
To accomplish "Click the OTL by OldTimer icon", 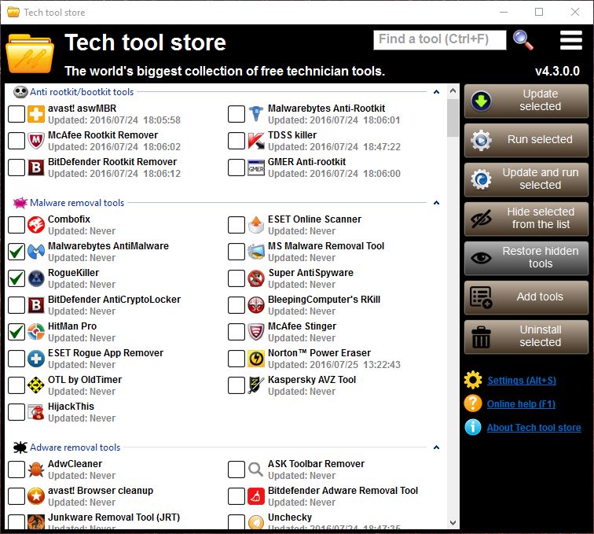I will pos(36,385).
